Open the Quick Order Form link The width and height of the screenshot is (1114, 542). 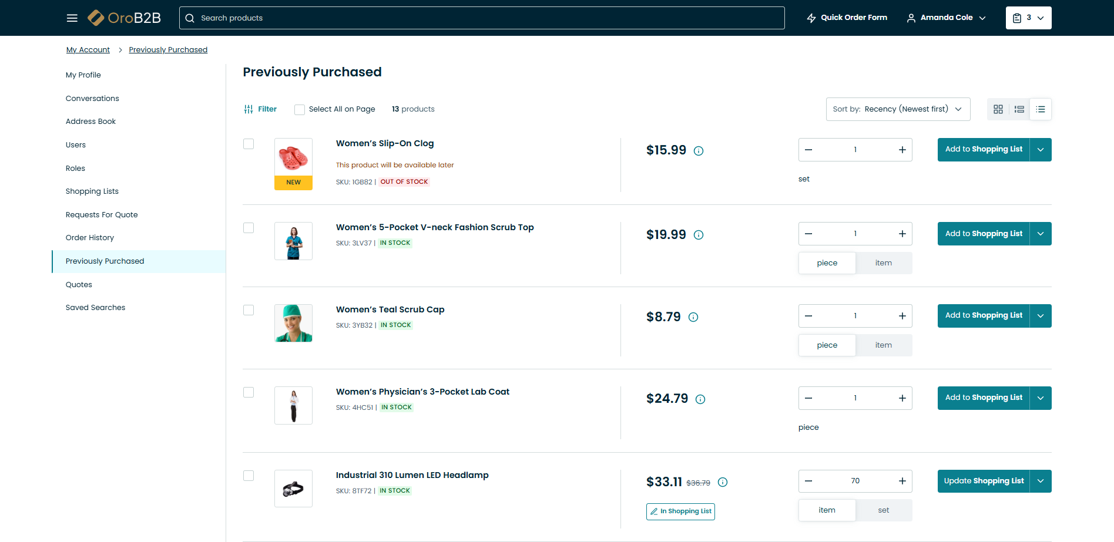[847, 18]
